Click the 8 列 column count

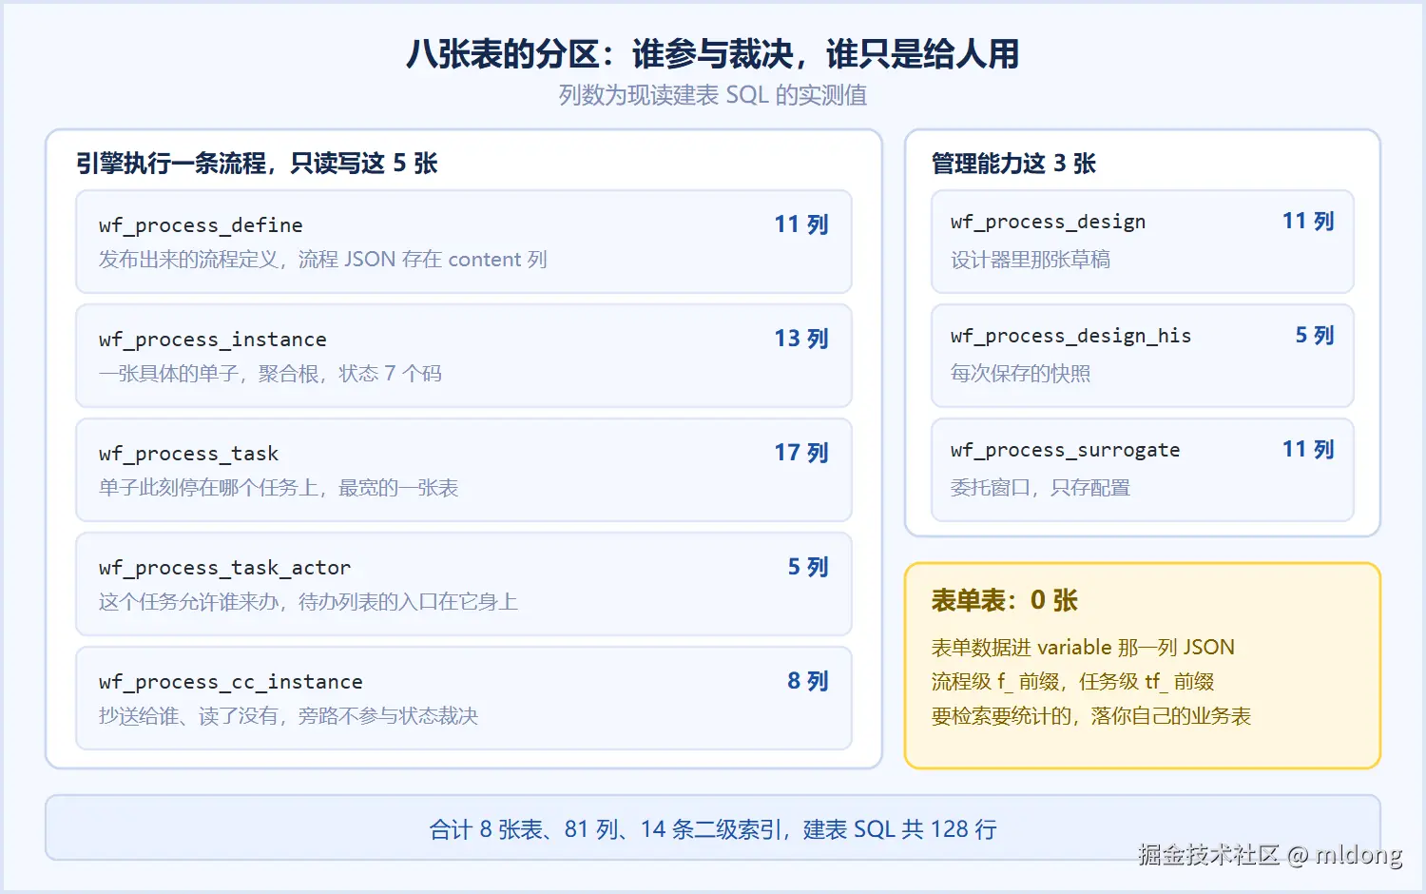click(x=808, y=681)
